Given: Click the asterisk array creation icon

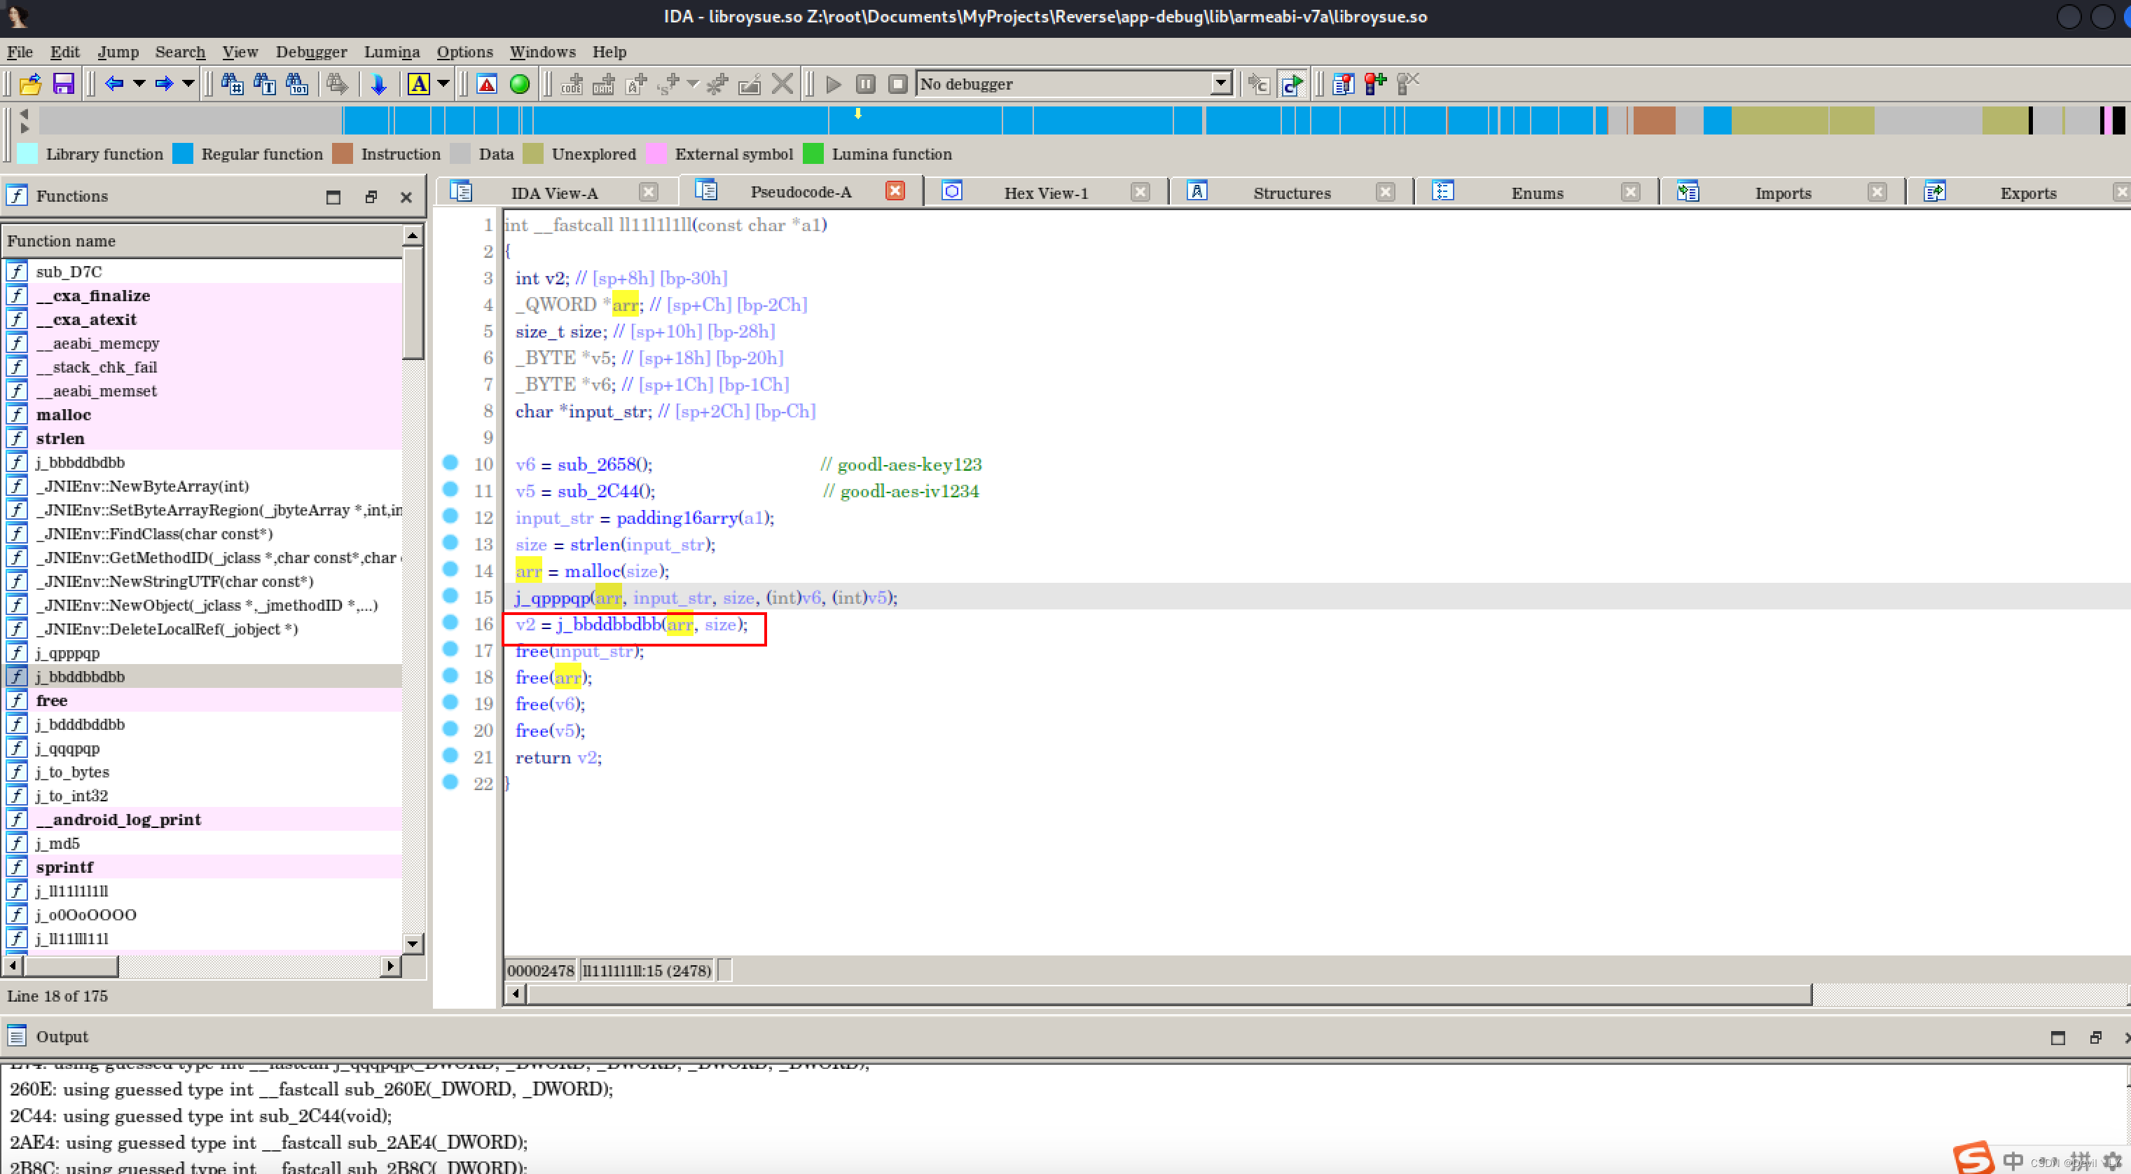Looking at the screenshot, I should tap(717, 83).
